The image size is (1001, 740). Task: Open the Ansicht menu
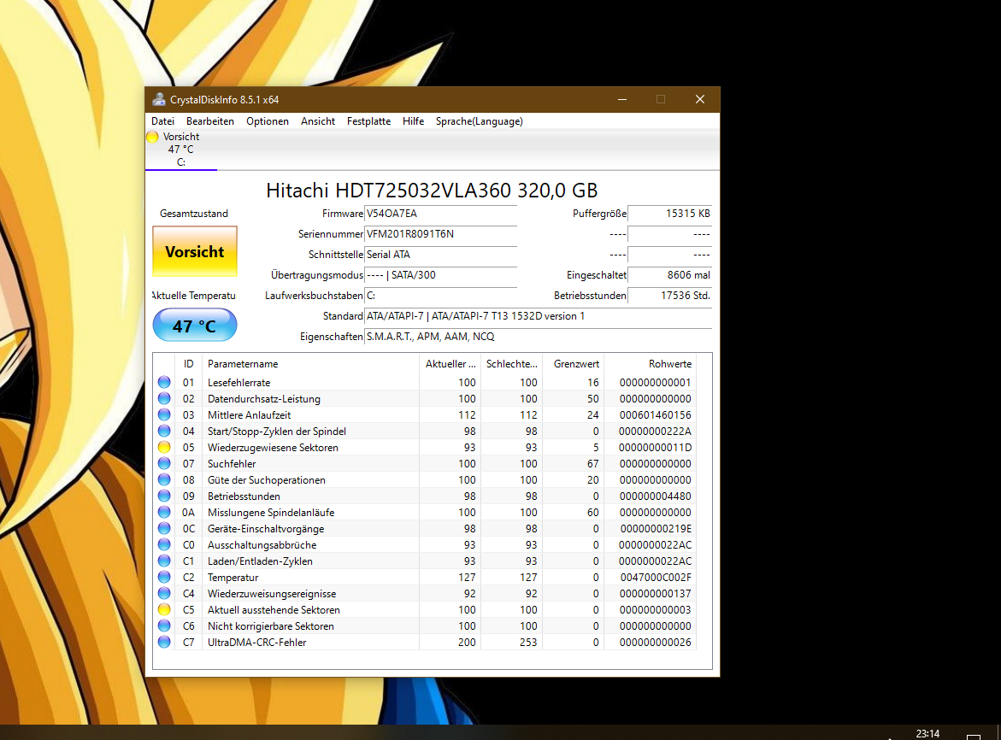coord(317,120)
